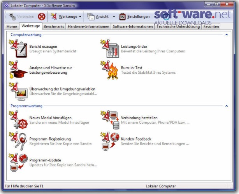The width and height of the screenshot is (239, 194).
Task: Click description 'Bewertet die Leistung Ihres Computers'
Action: click(x=153, y=51)
